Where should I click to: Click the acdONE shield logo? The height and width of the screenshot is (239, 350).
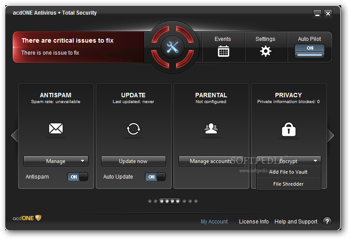tap(27, 218)
